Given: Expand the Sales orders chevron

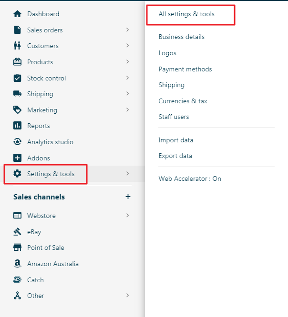Looking at the screenshot, I should 127,30.
